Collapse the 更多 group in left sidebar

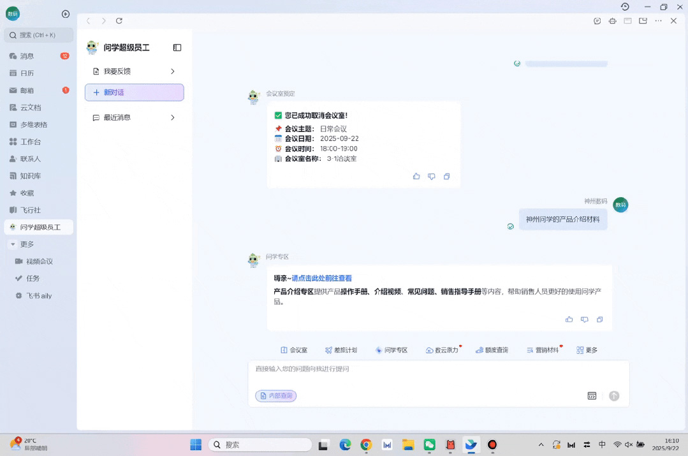tap(13, 244)
